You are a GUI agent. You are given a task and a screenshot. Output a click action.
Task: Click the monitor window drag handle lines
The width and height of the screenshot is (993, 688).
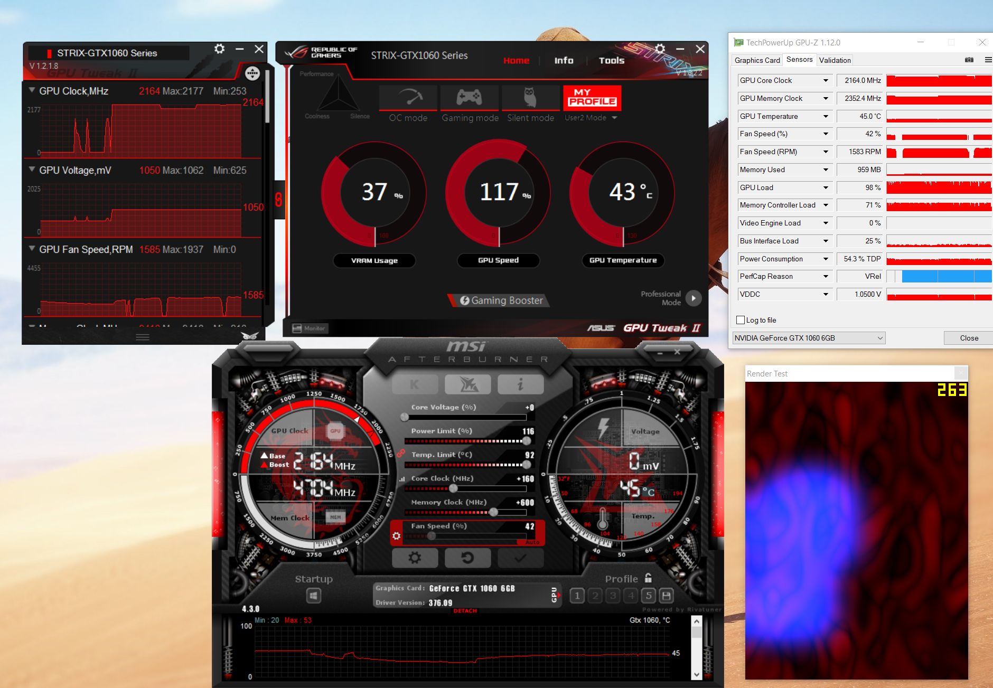tap(143, 337)
